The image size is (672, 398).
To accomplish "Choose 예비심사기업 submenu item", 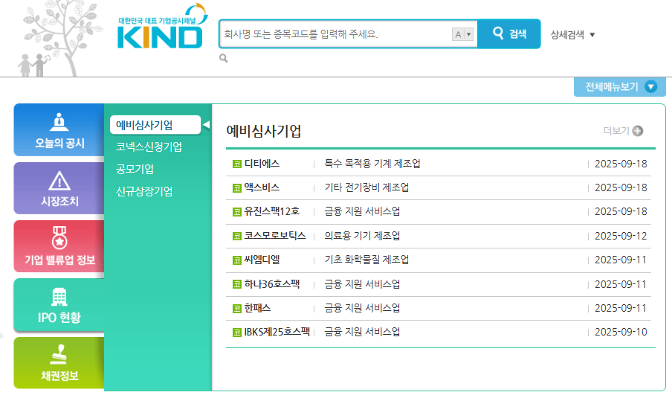I will pos(155,125).
